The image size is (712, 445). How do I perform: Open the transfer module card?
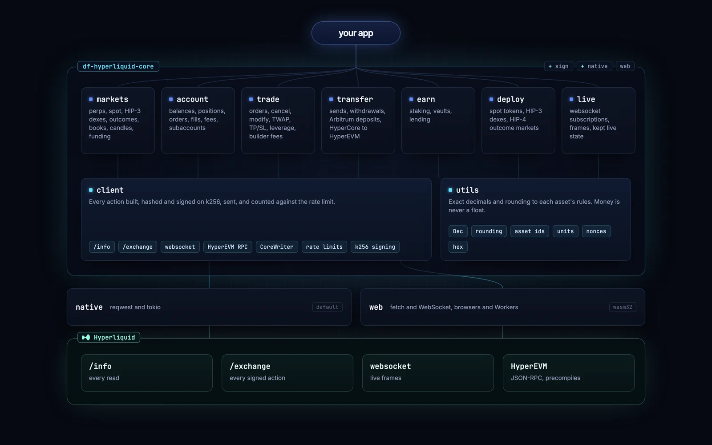point(358,121)
